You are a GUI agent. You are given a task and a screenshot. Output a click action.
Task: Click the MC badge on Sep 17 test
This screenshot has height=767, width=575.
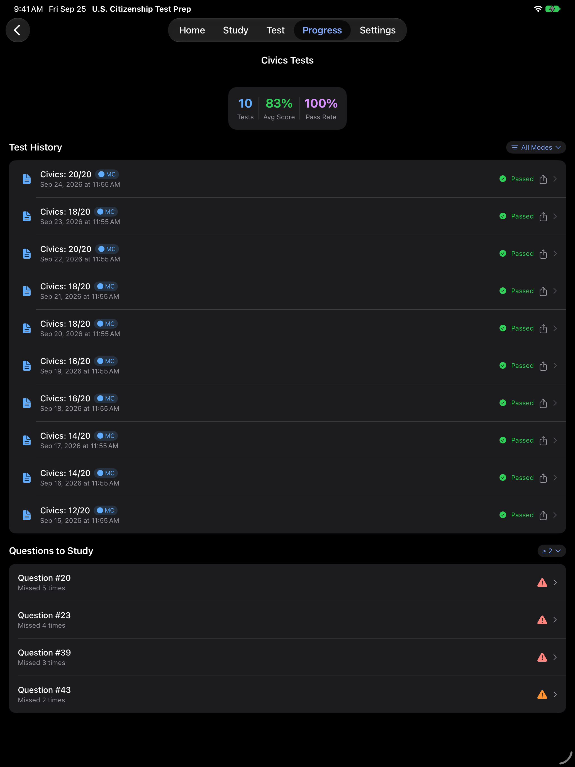pos(106,436)
